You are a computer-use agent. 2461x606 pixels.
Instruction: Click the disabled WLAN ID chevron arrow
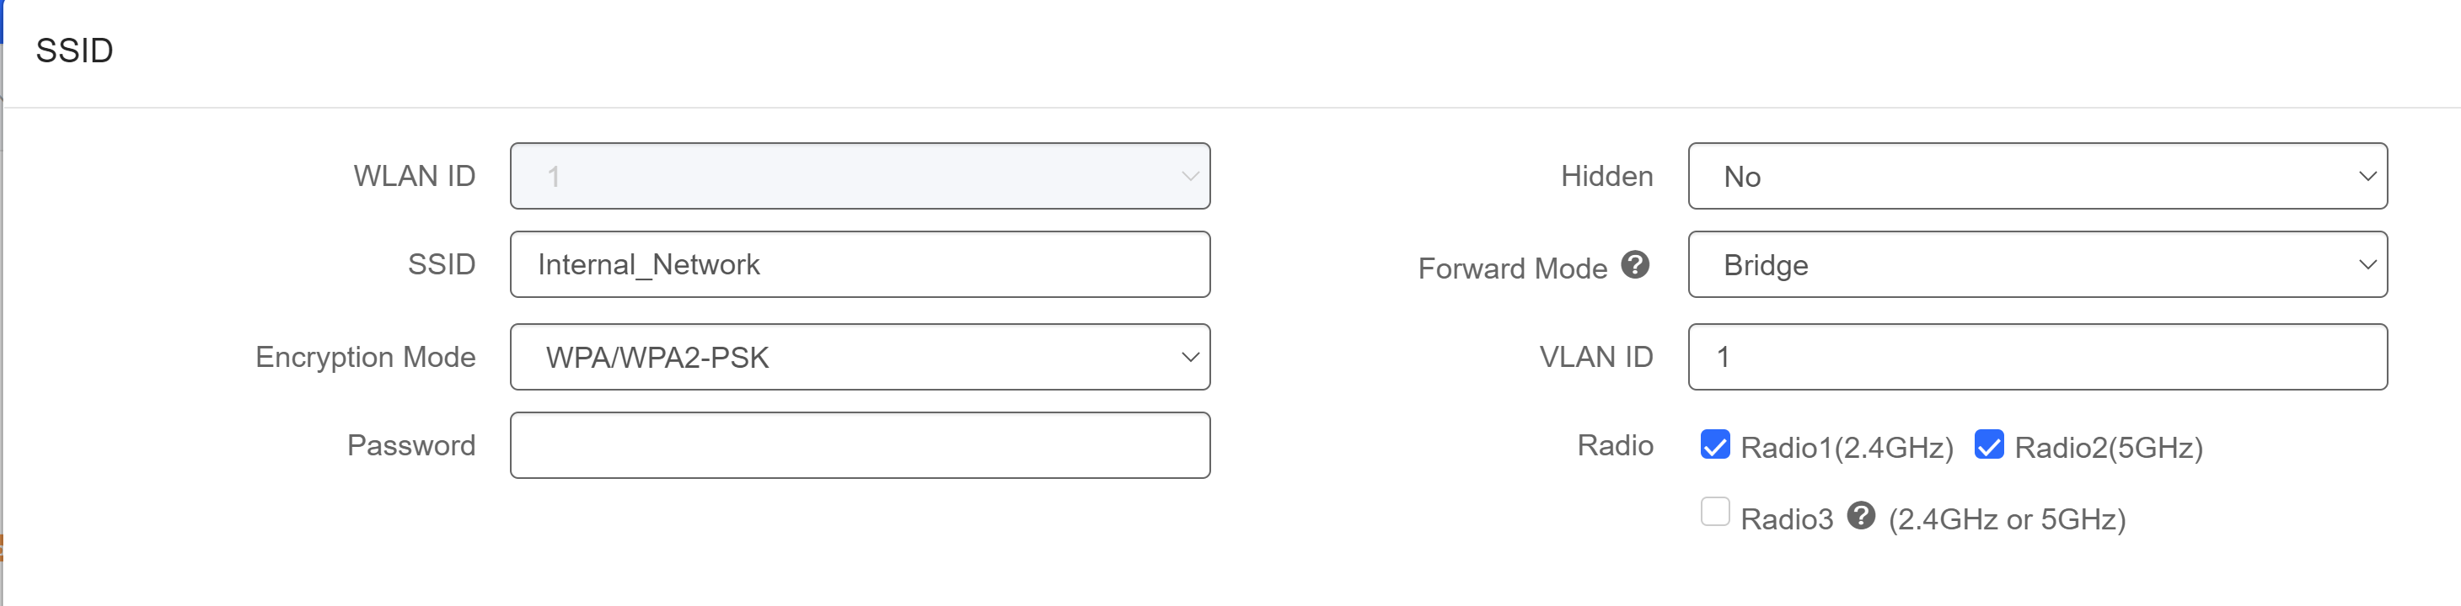click(x=1189, y=177)
